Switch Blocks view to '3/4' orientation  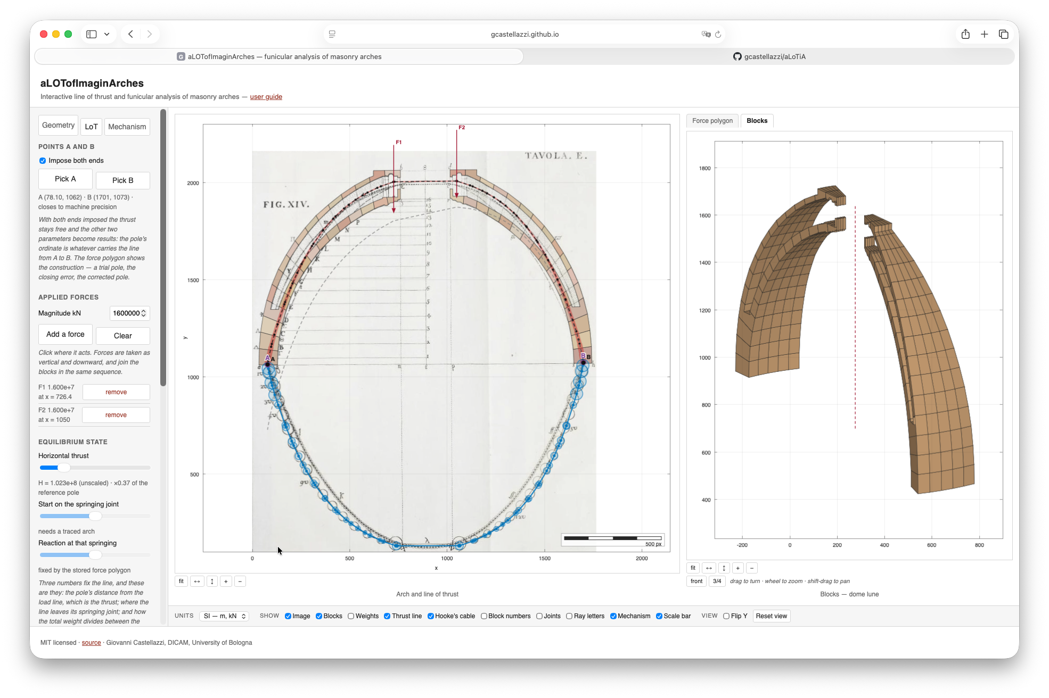[x=717, y=581]
